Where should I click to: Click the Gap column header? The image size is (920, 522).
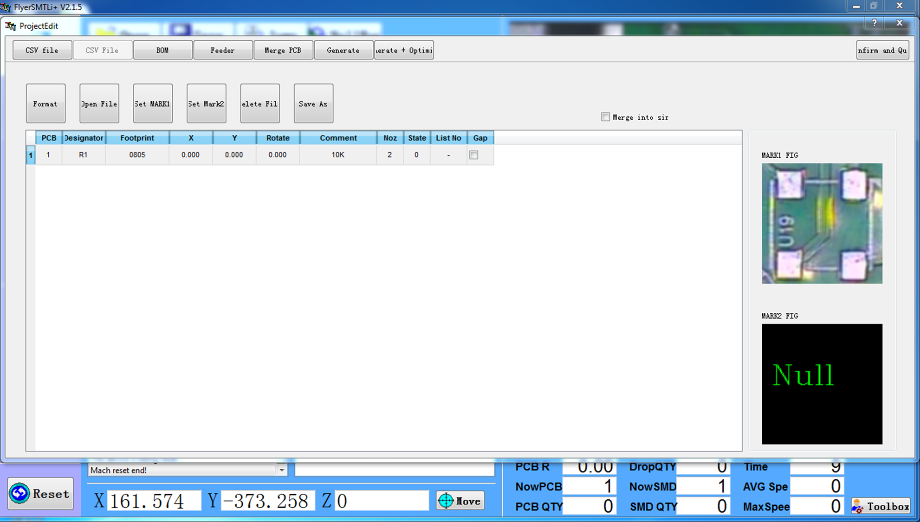pyautogui.click(x=480, y=138)
